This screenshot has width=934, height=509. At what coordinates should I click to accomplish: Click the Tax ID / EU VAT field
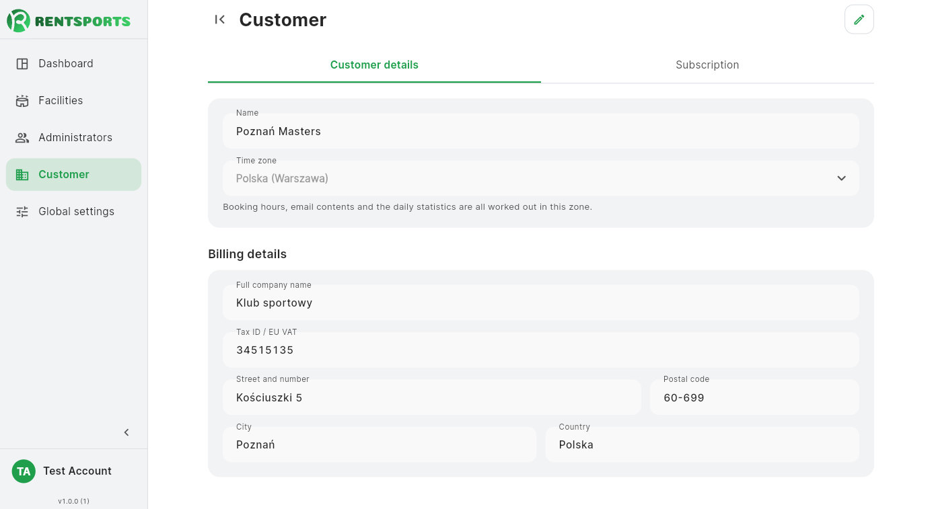click(x=541, y=350)
